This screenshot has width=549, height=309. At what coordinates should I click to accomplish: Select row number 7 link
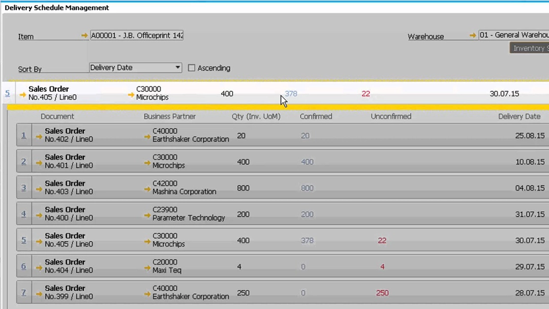(x=23, y=292)
